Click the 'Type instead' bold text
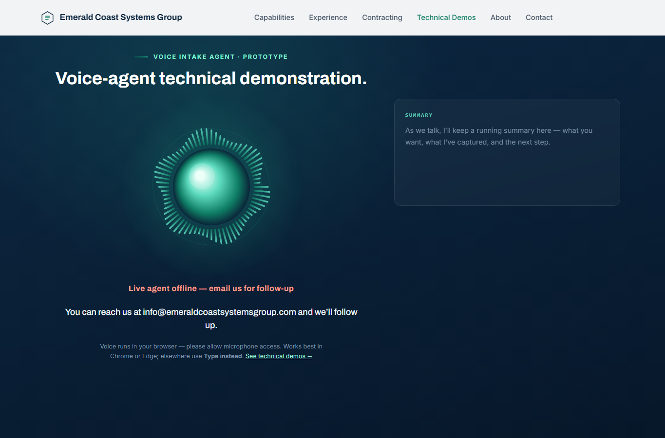Image resolution: width=665 pixels, height=438 pixels. pyautogui.click(x=223, y=356)
